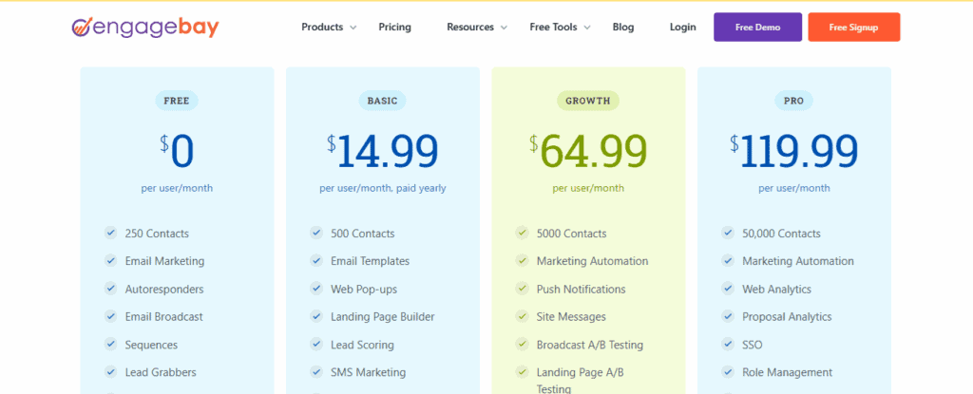The image size is (973, 394).
Task: Open the Resources navigation item
Action: coord(470,27)
